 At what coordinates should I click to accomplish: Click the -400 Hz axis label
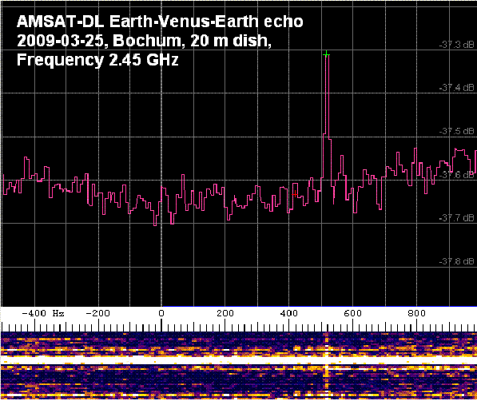tap(43, 313)
